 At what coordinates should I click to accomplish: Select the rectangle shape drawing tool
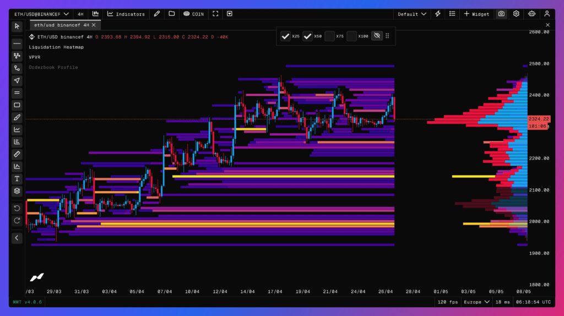17,105
